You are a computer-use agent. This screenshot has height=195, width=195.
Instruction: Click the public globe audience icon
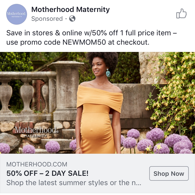72,19
